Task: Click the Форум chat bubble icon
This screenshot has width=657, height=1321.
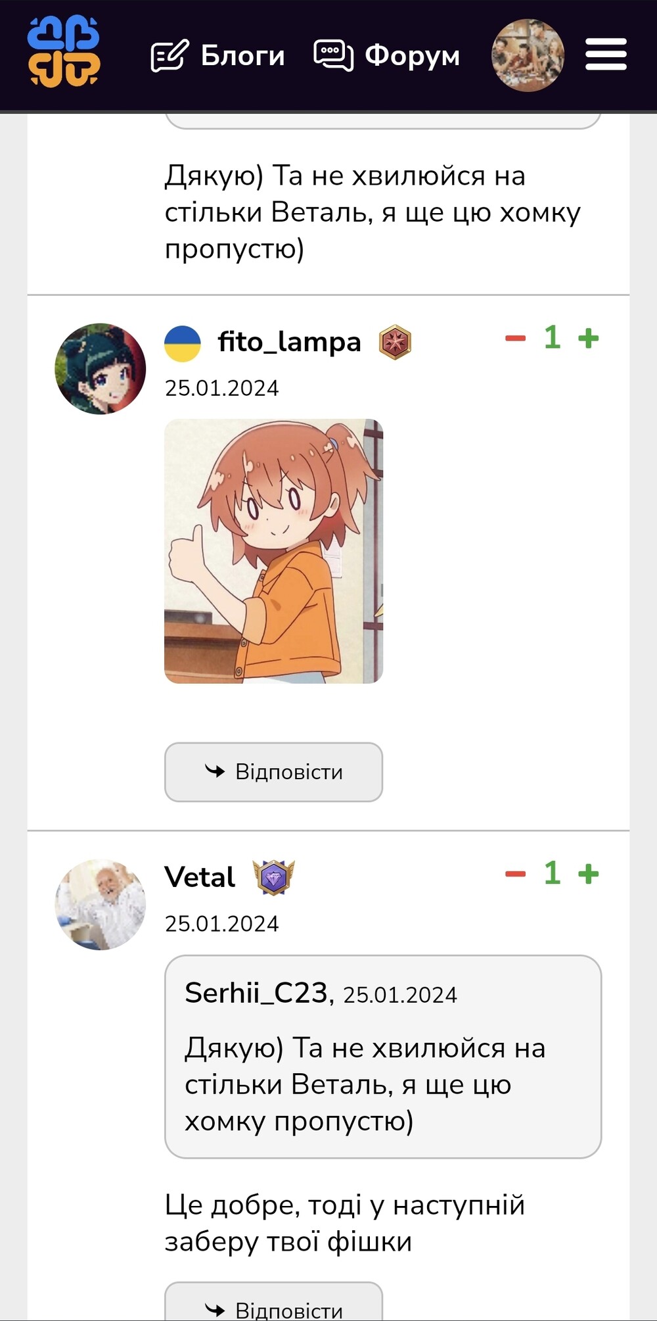Action: click(x=333, y=55)
